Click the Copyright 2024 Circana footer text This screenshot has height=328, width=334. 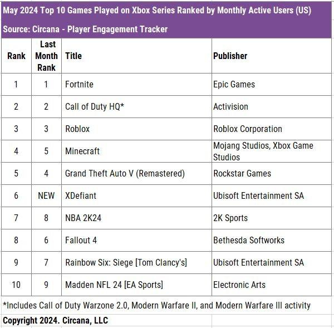[56, 320]
